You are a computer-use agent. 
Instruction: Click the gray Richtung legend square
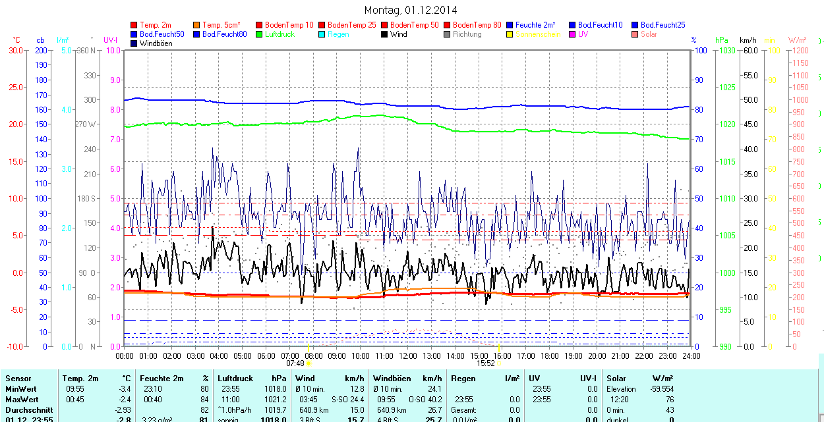448,34
